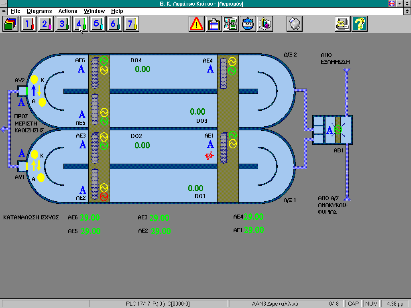
Task: Click the DO4 reading value
Action: (x=142, y=69)
